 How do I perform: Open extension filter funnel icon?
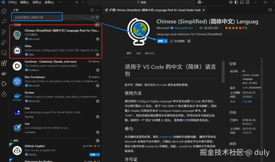click(97, 17)
